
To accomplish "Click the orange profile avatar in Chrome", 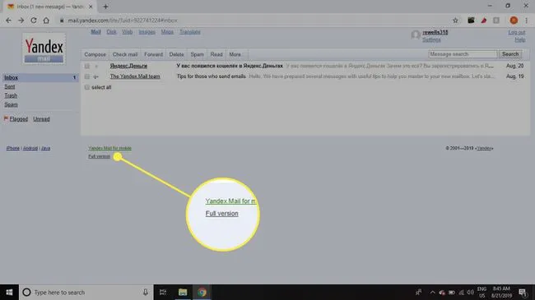I will (x=514, y=21).
